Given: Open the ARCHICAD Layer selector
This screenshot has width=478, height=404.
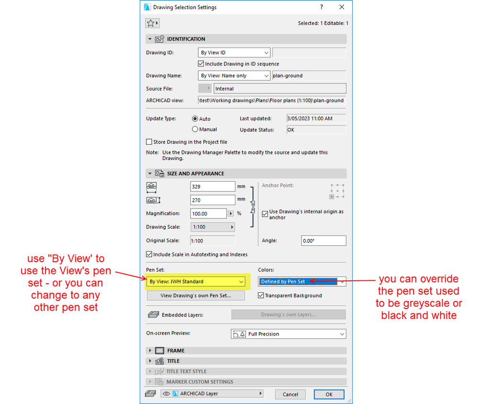Looking at the screenshot, I should 212,393.
